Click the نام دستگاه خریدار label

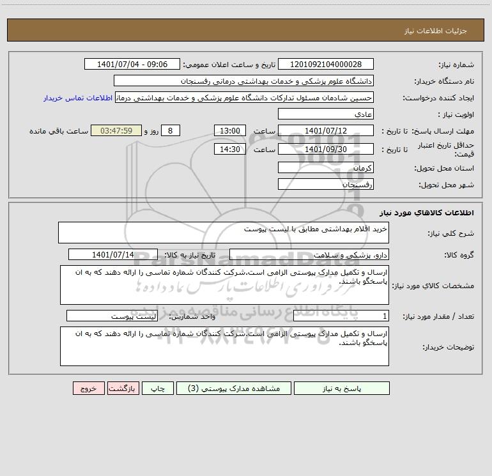click(444, 81)
